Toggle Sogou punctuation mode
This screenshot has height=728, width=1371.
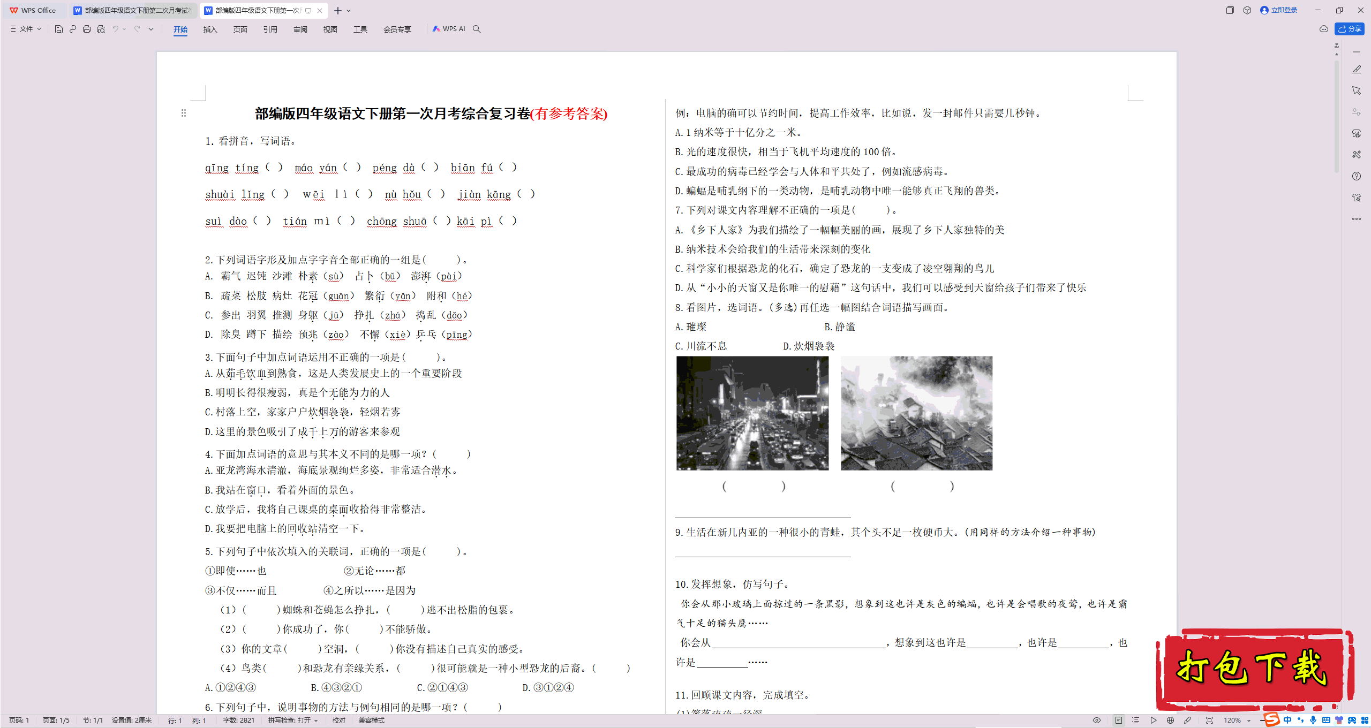click(1300, 721)
